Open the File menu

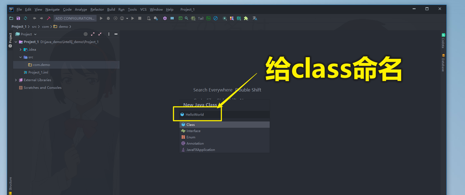pyautogui.click(x=19, y=9)
